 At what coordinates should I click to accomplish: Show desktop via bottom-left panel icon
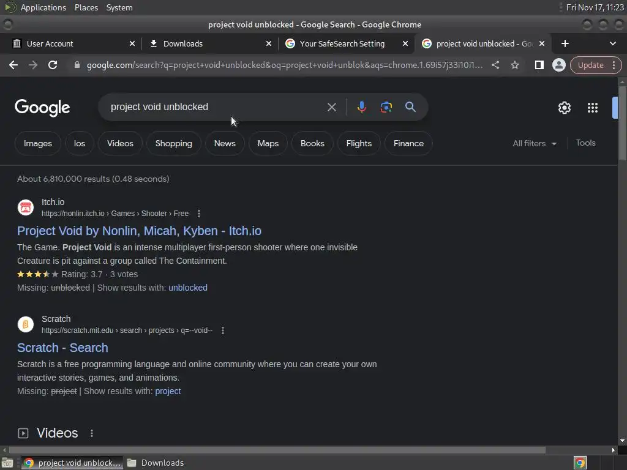pos(7,463)
